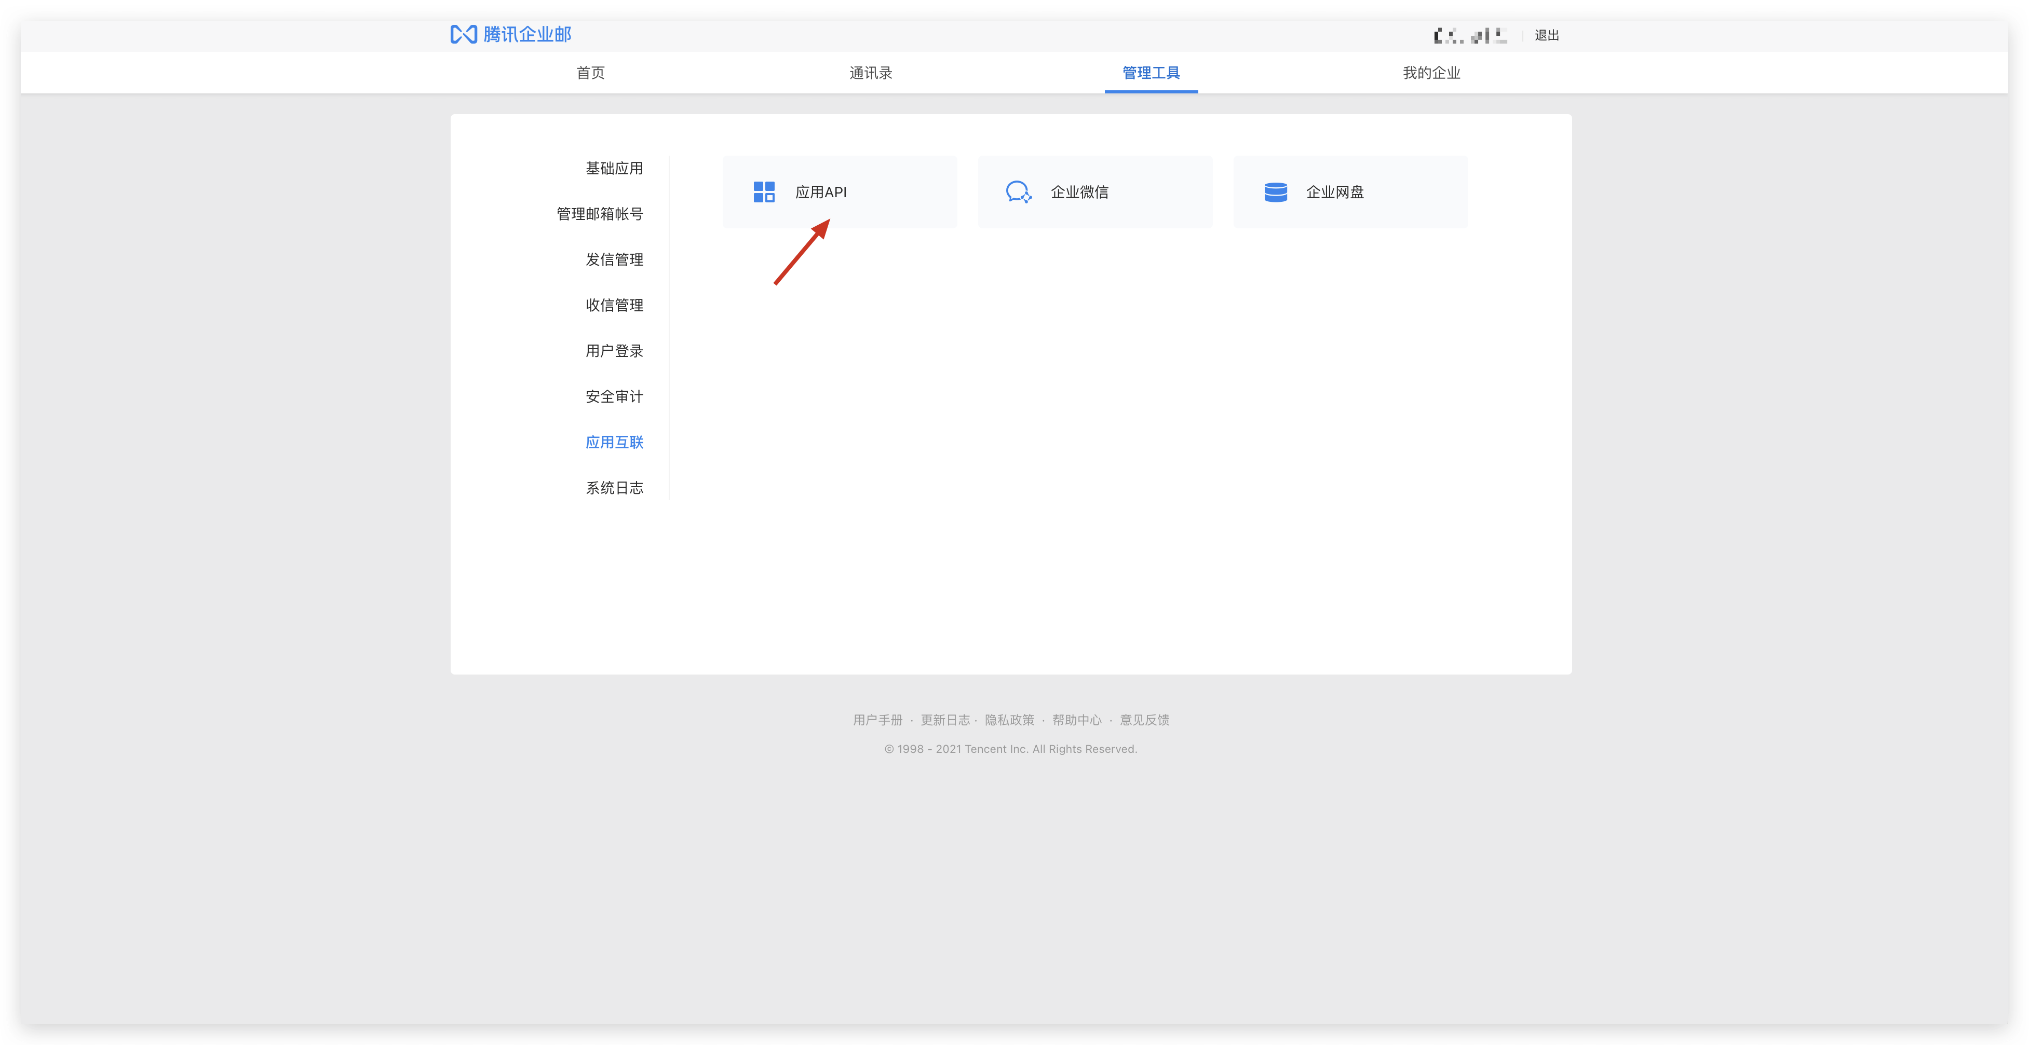Click the blurred account name in header
The image size is (2029, 1045).
pyautogui.click(x=1470, y=35)
